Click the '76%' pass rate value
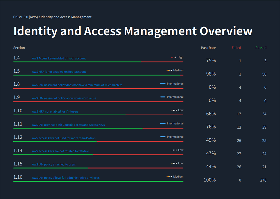 pos(211,127)
